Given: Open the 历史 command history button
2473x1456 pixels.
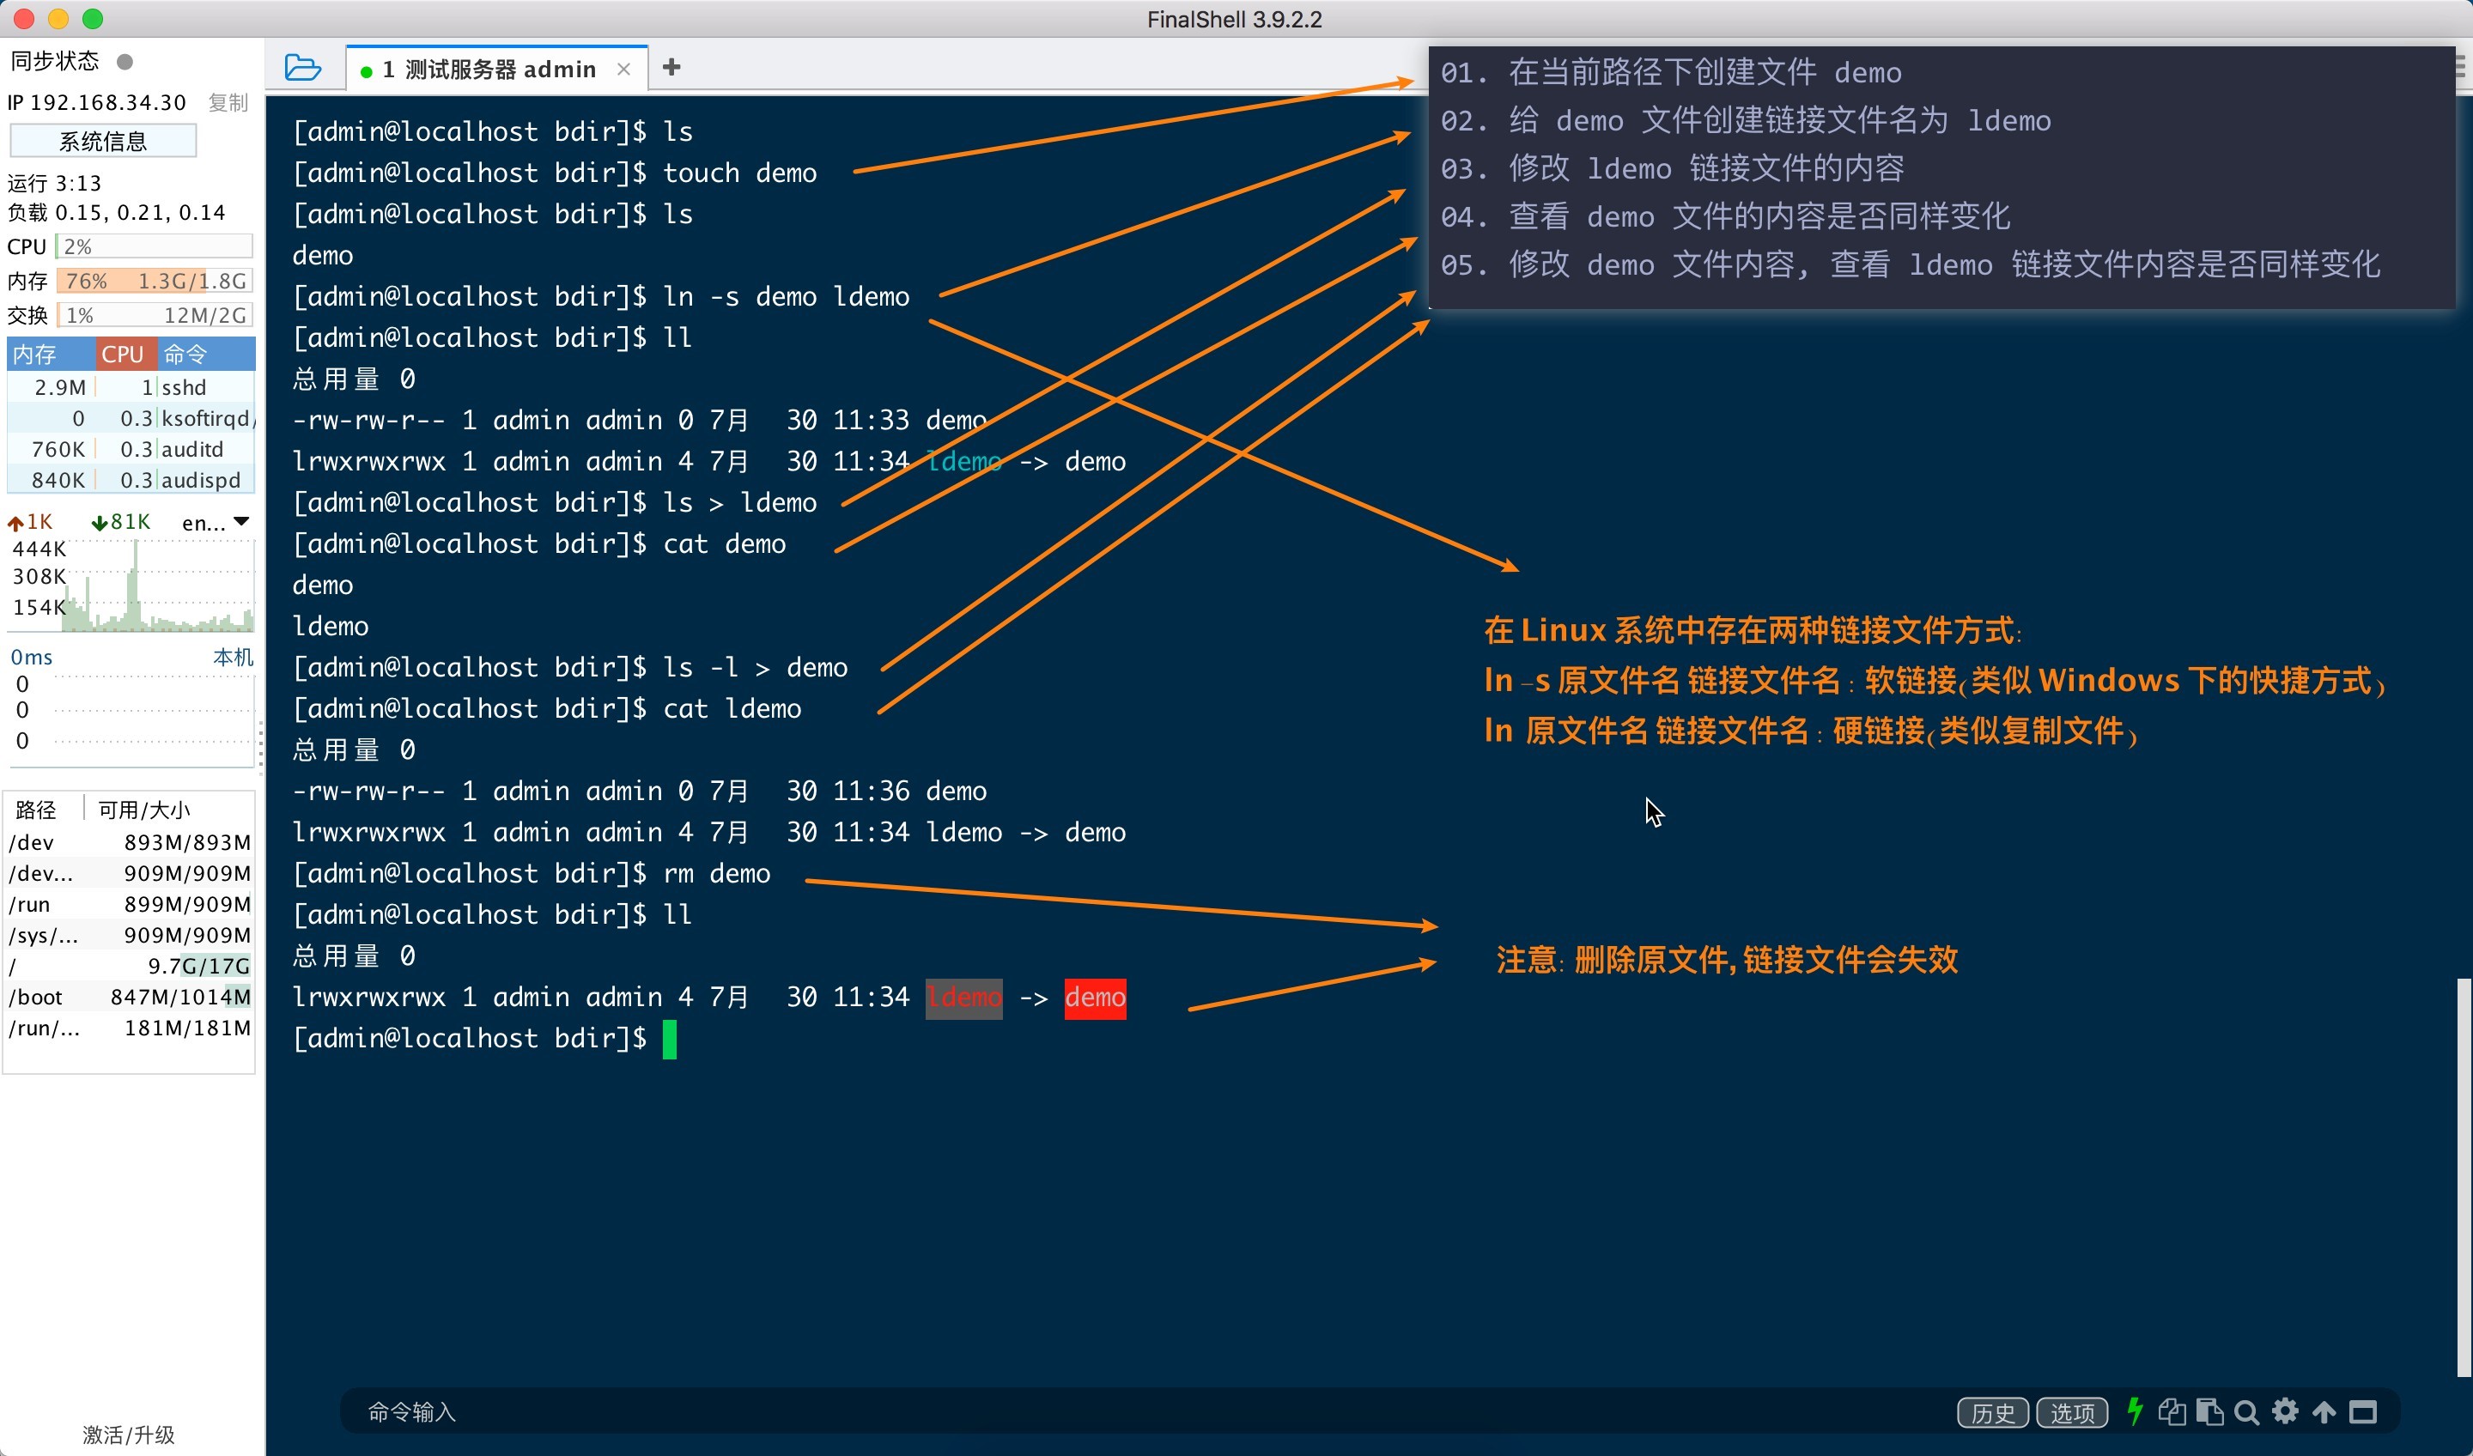Looking at the screenshot, I should click(x=1992, y=1412).
